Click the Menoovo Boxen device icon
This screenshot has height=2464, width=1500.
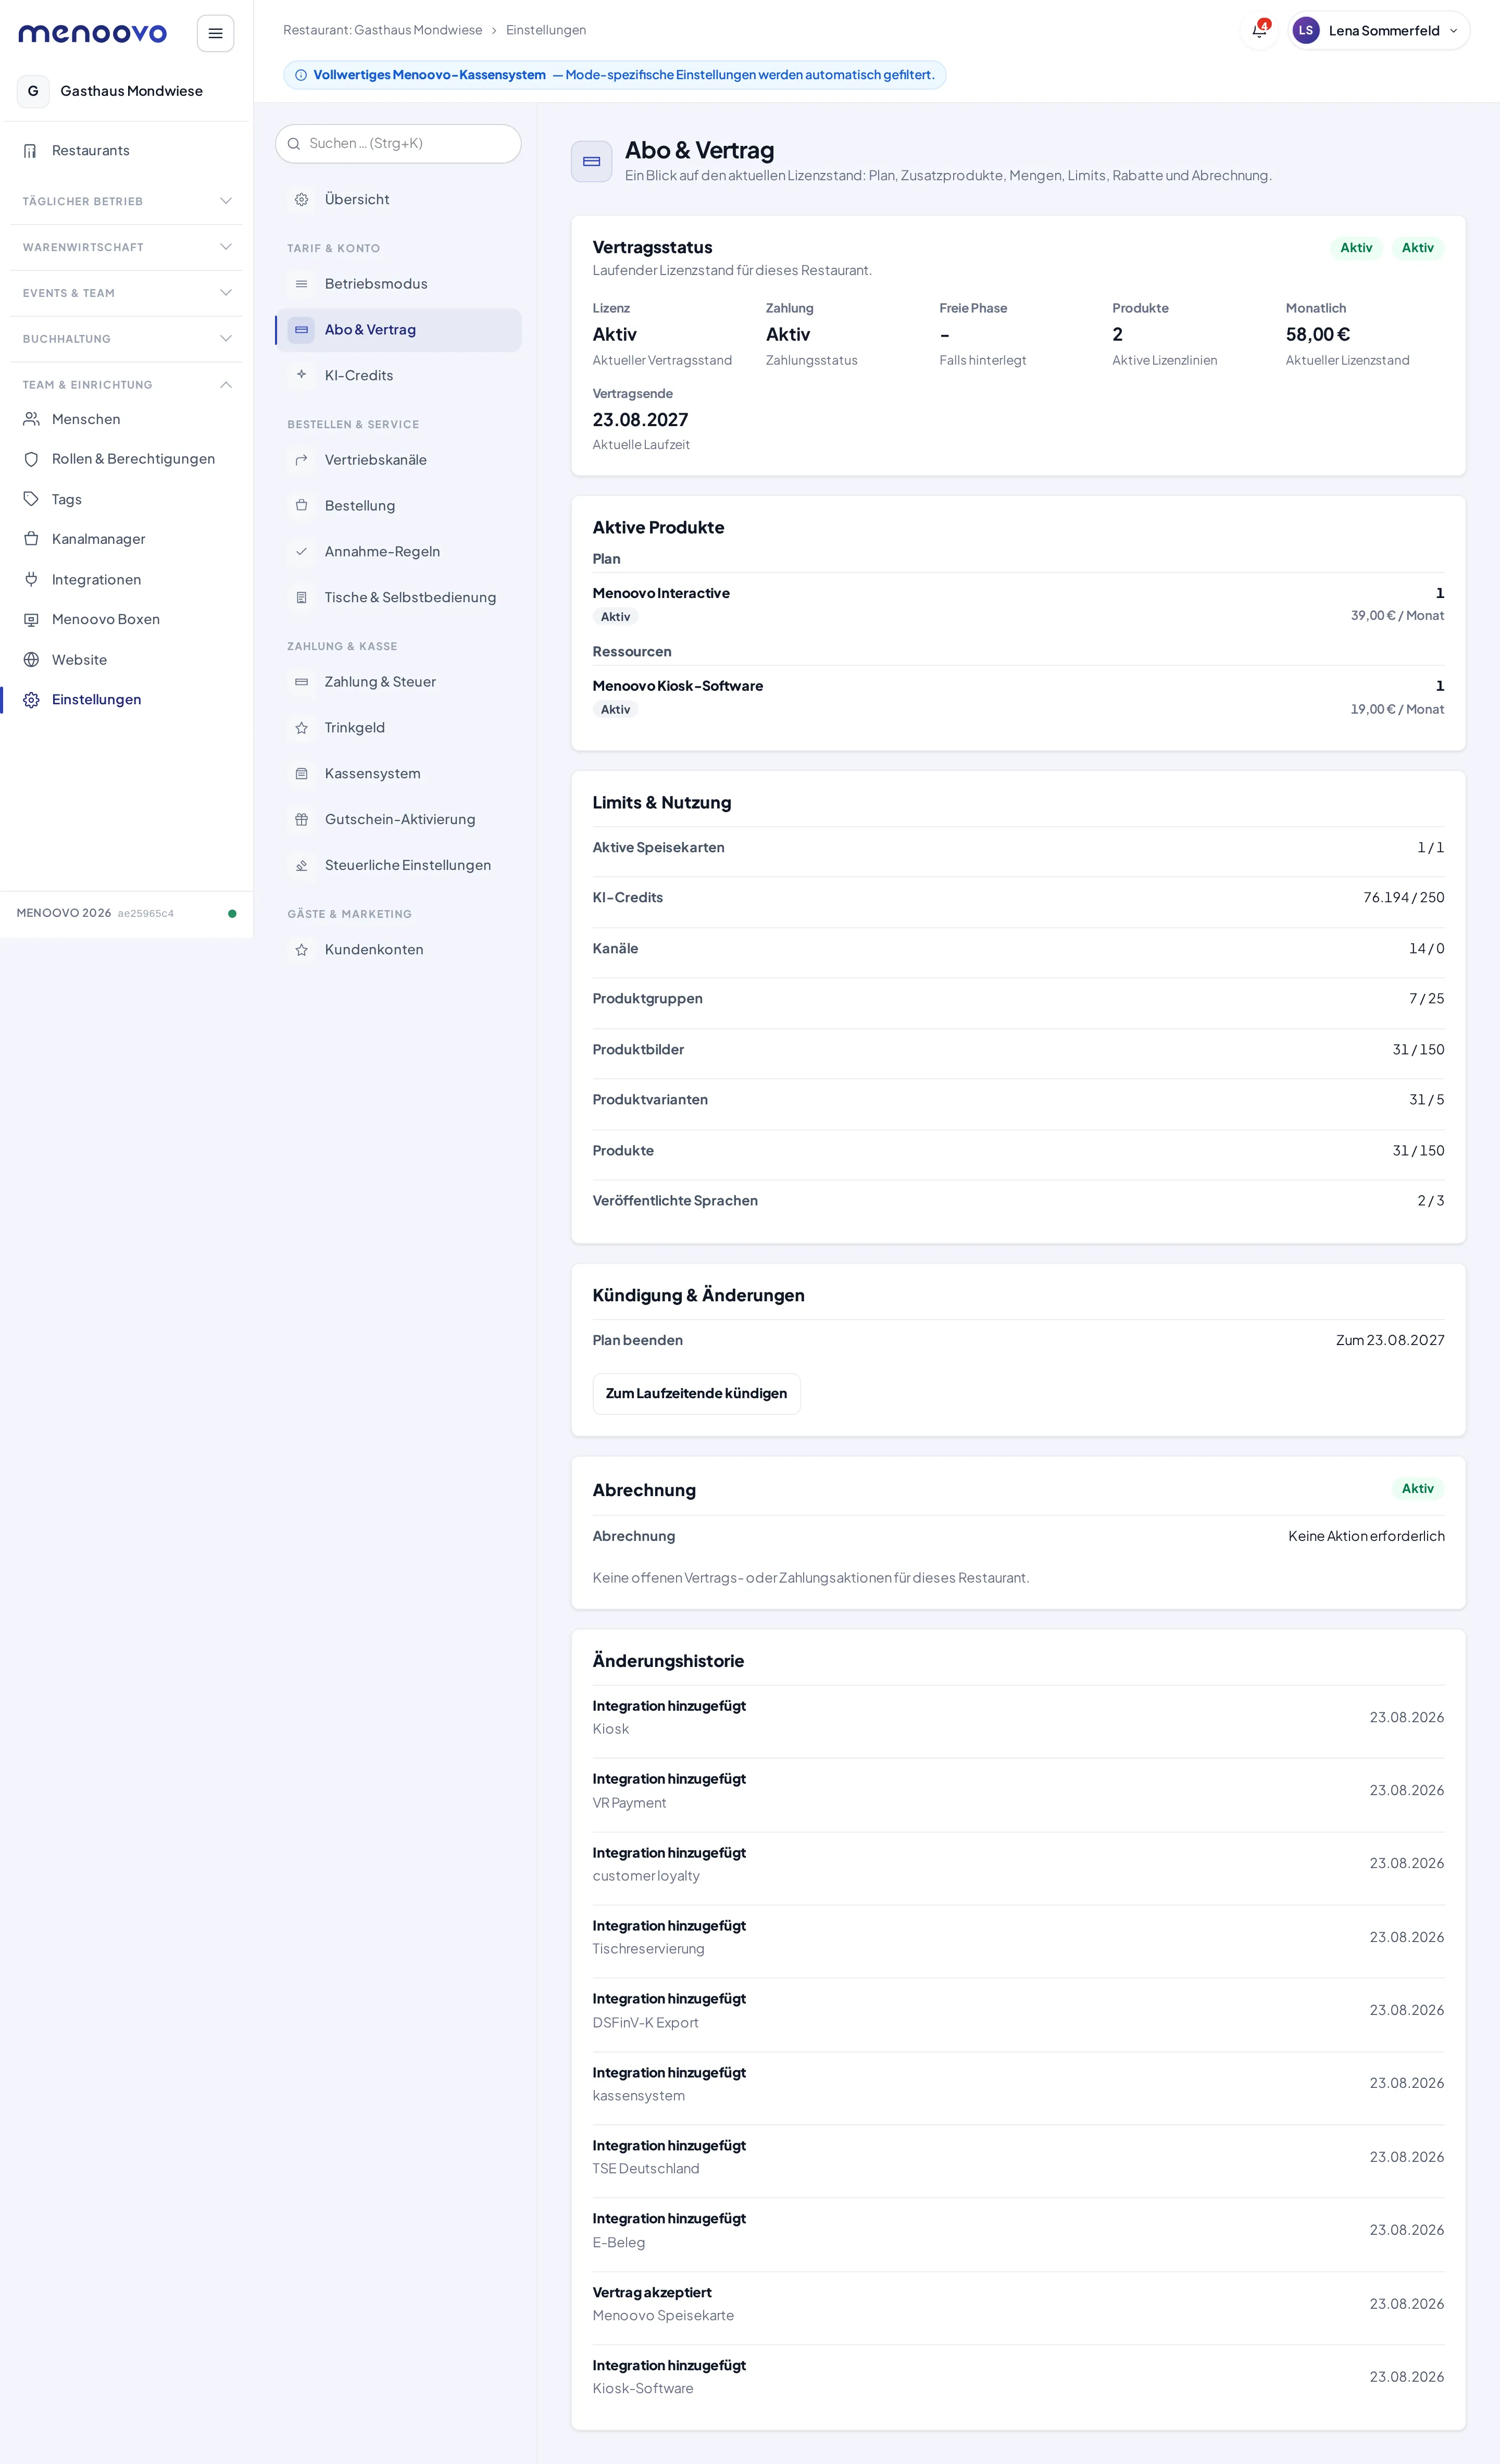tap(31, 619)
